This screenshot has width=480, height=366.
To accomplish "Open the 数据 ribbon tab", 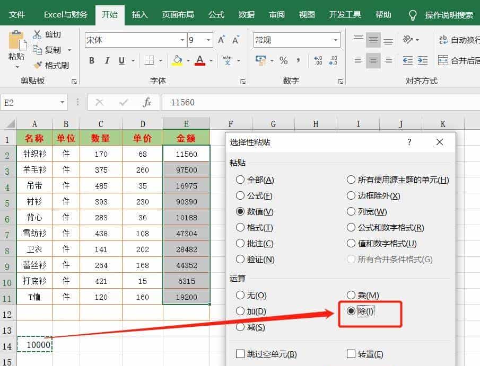I will [x=246, y=14].
